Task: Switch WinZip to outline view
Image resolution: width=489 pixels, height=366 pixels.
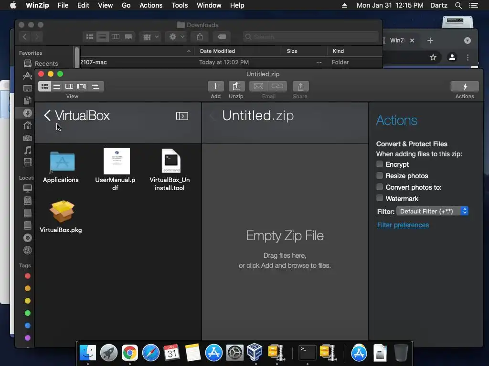Action: point(96,86)
